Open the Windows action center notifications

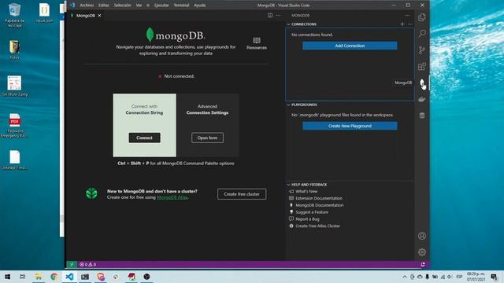pyautogui.click(x=494, y=277)
